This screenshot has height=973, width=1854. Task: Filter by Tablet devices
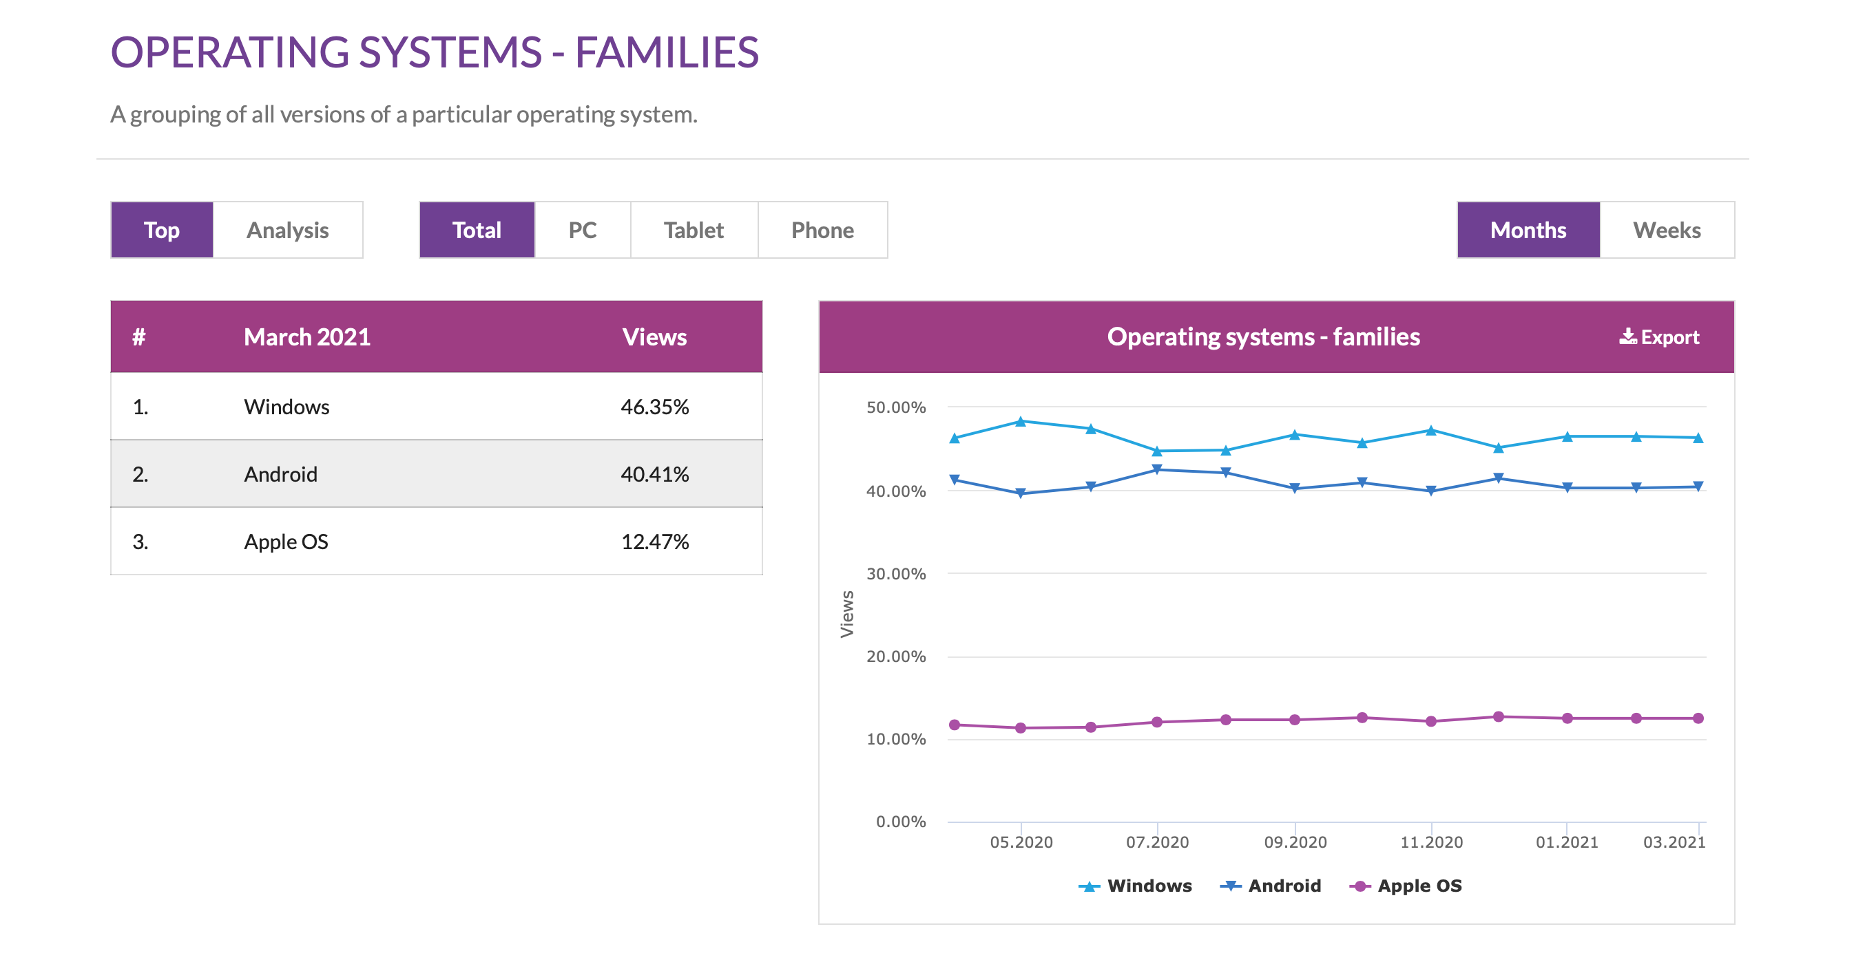[693, 230]
